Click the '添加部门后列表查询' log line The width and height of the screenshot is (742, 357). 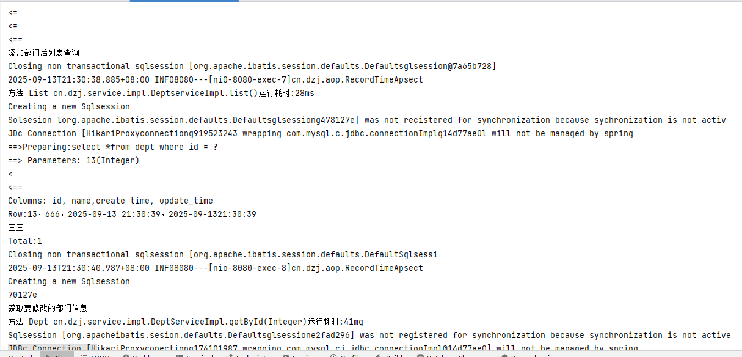43,53
